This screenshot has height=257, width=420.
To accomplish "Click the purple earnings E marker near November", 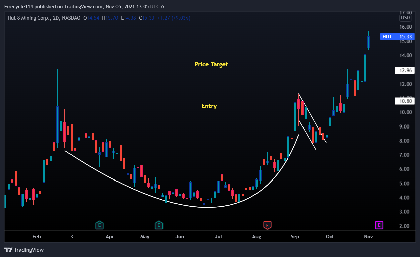I will 379,225.
